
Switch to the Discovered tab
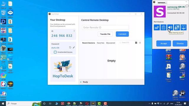point(110,43)
